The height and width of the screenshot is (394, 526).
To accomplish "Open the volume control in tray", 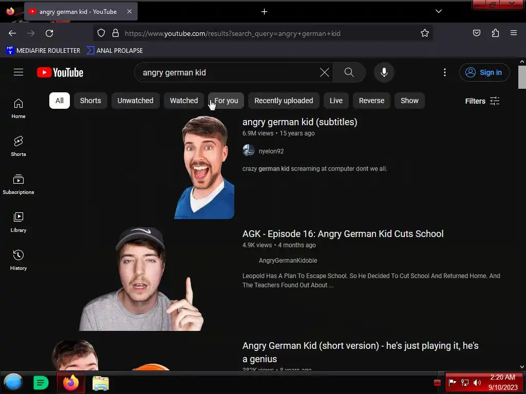I will [477, 383].
